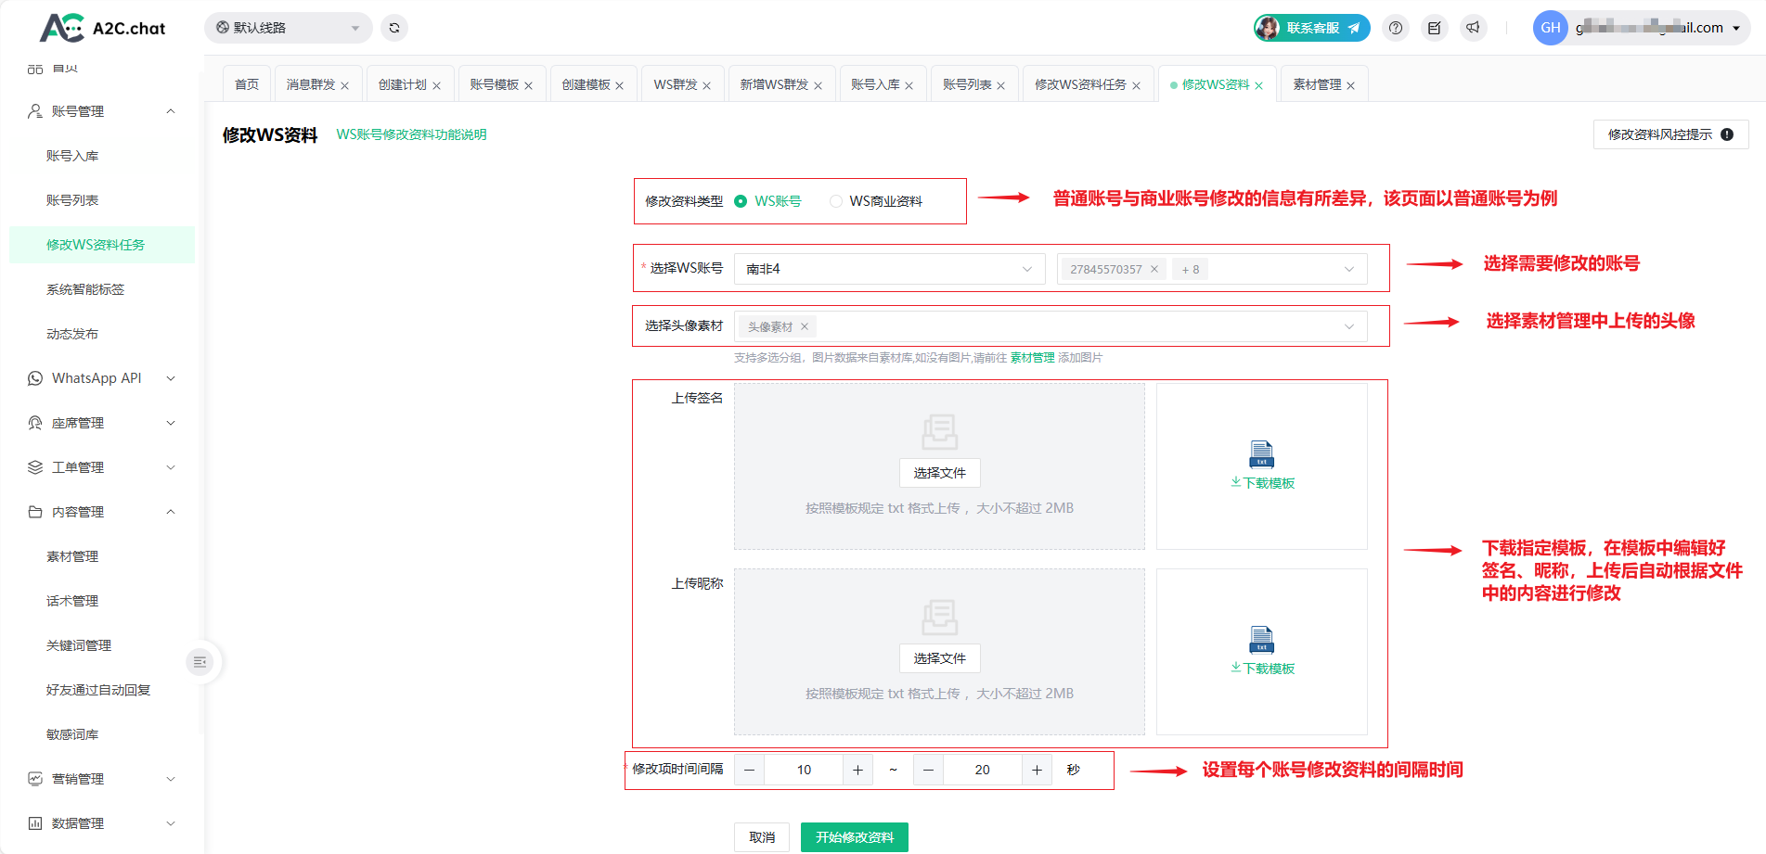Click 选择文件 under 上传签名
The height and width of the screenshot is (854, 1766).
point(939,473)
